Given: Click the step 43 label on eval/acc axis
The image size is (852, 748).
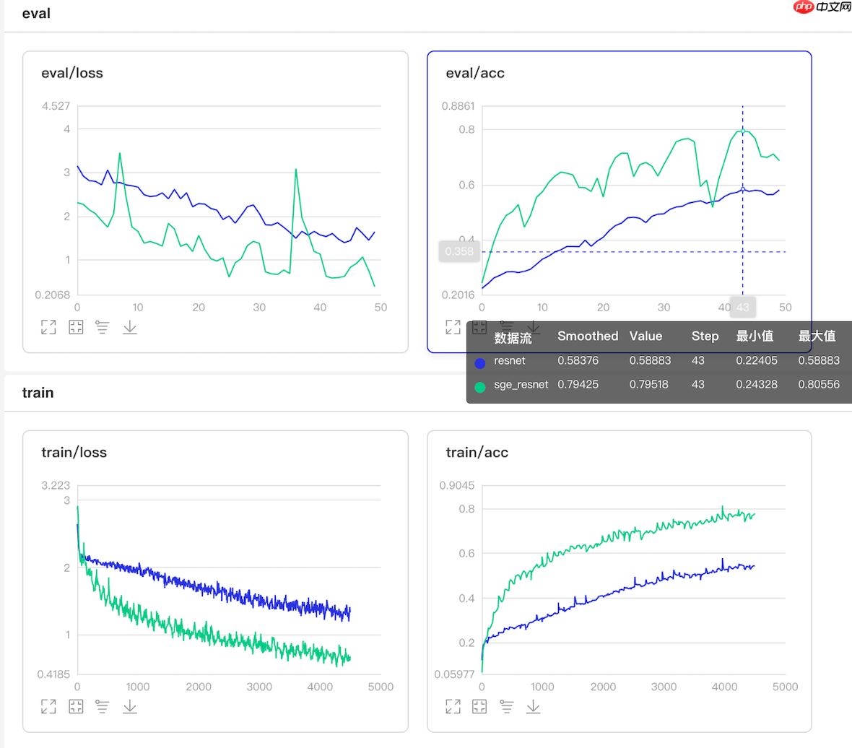Looking at the screenshot, I should 742,307.
